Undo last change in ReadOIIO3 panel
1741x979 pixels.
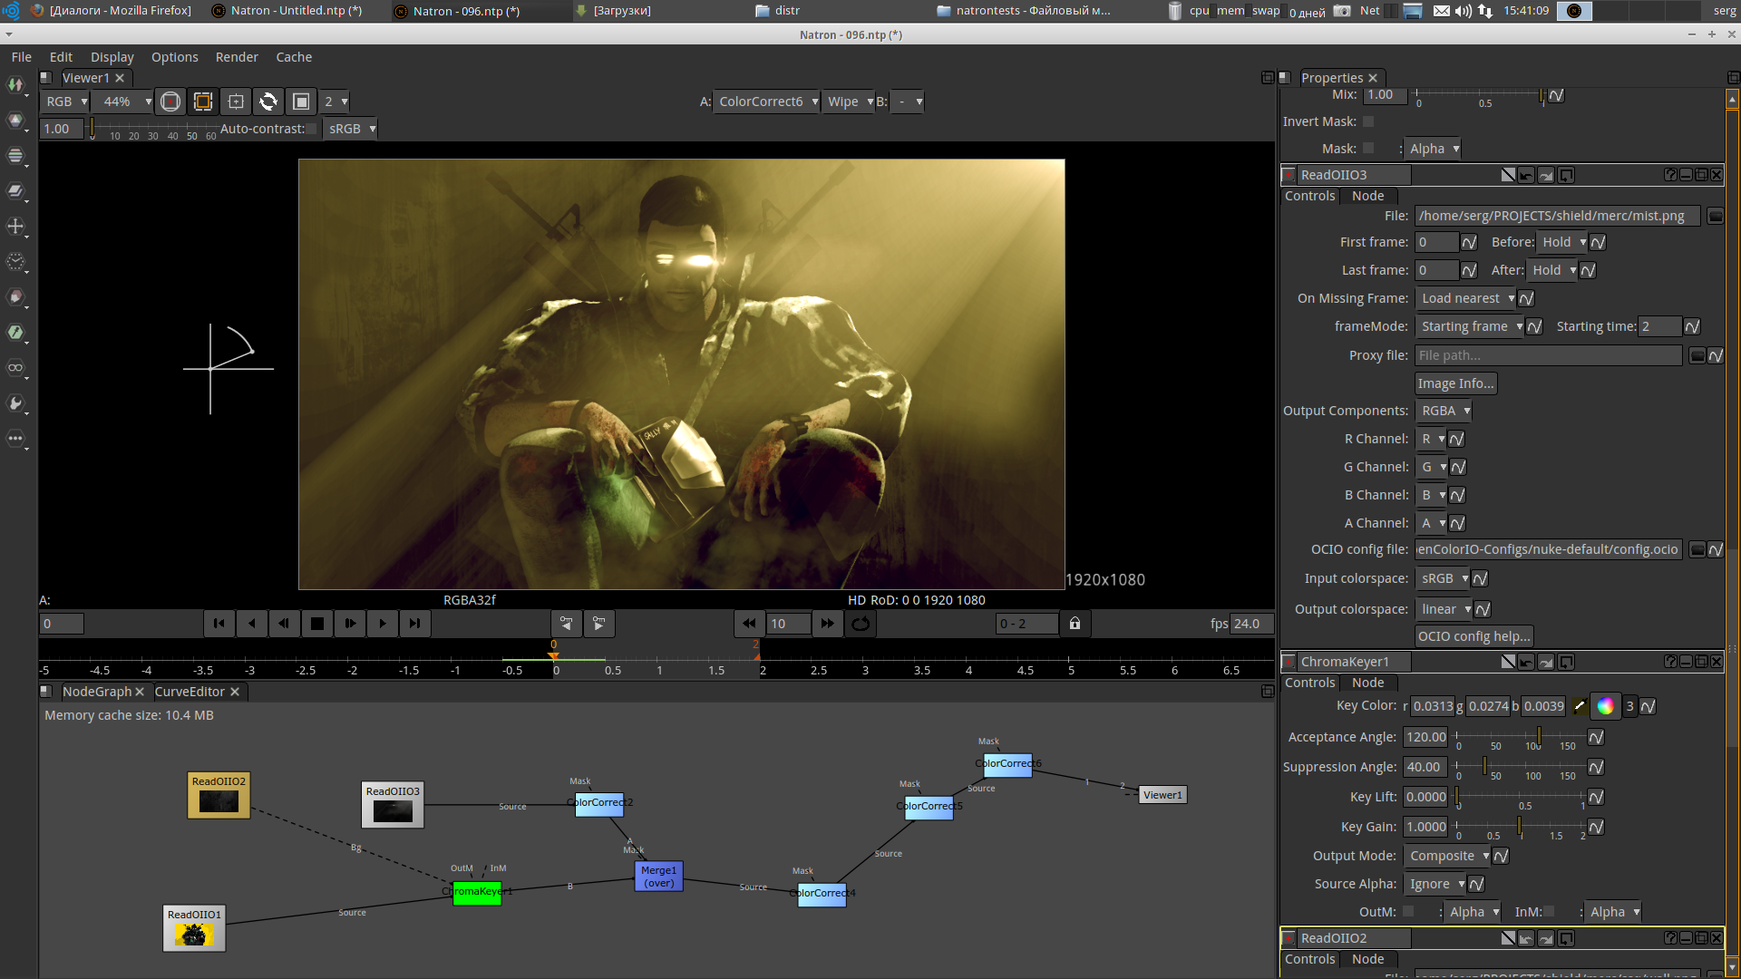coord(1526,175)
